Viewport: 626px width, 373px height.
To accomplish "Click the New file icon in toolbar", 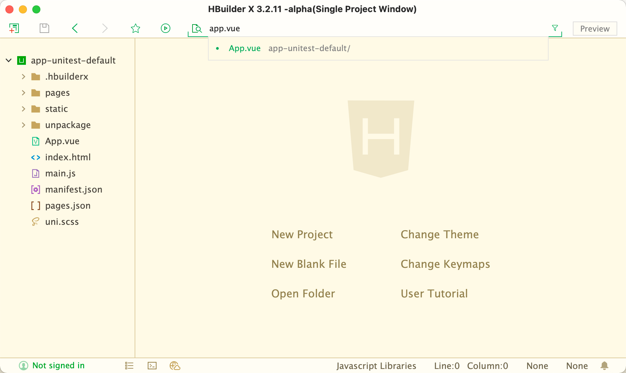I will (14, 28).
